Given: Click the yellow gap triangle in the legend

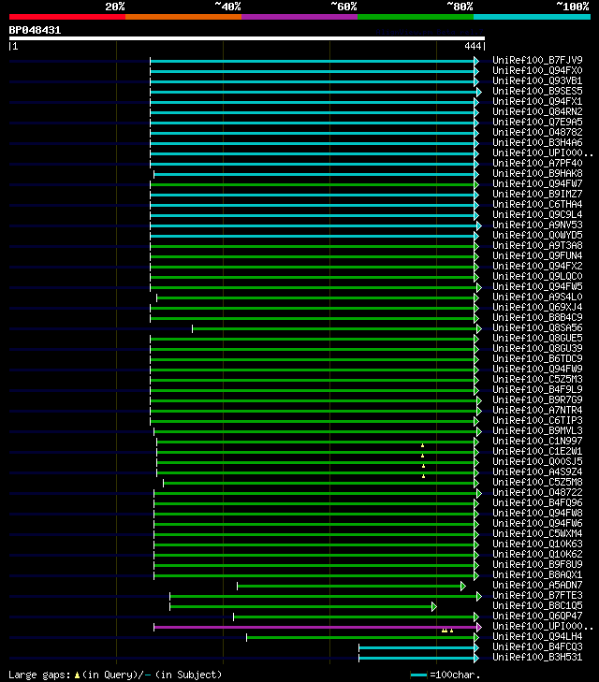Looking at the screenshot, I should coord(77,675).
